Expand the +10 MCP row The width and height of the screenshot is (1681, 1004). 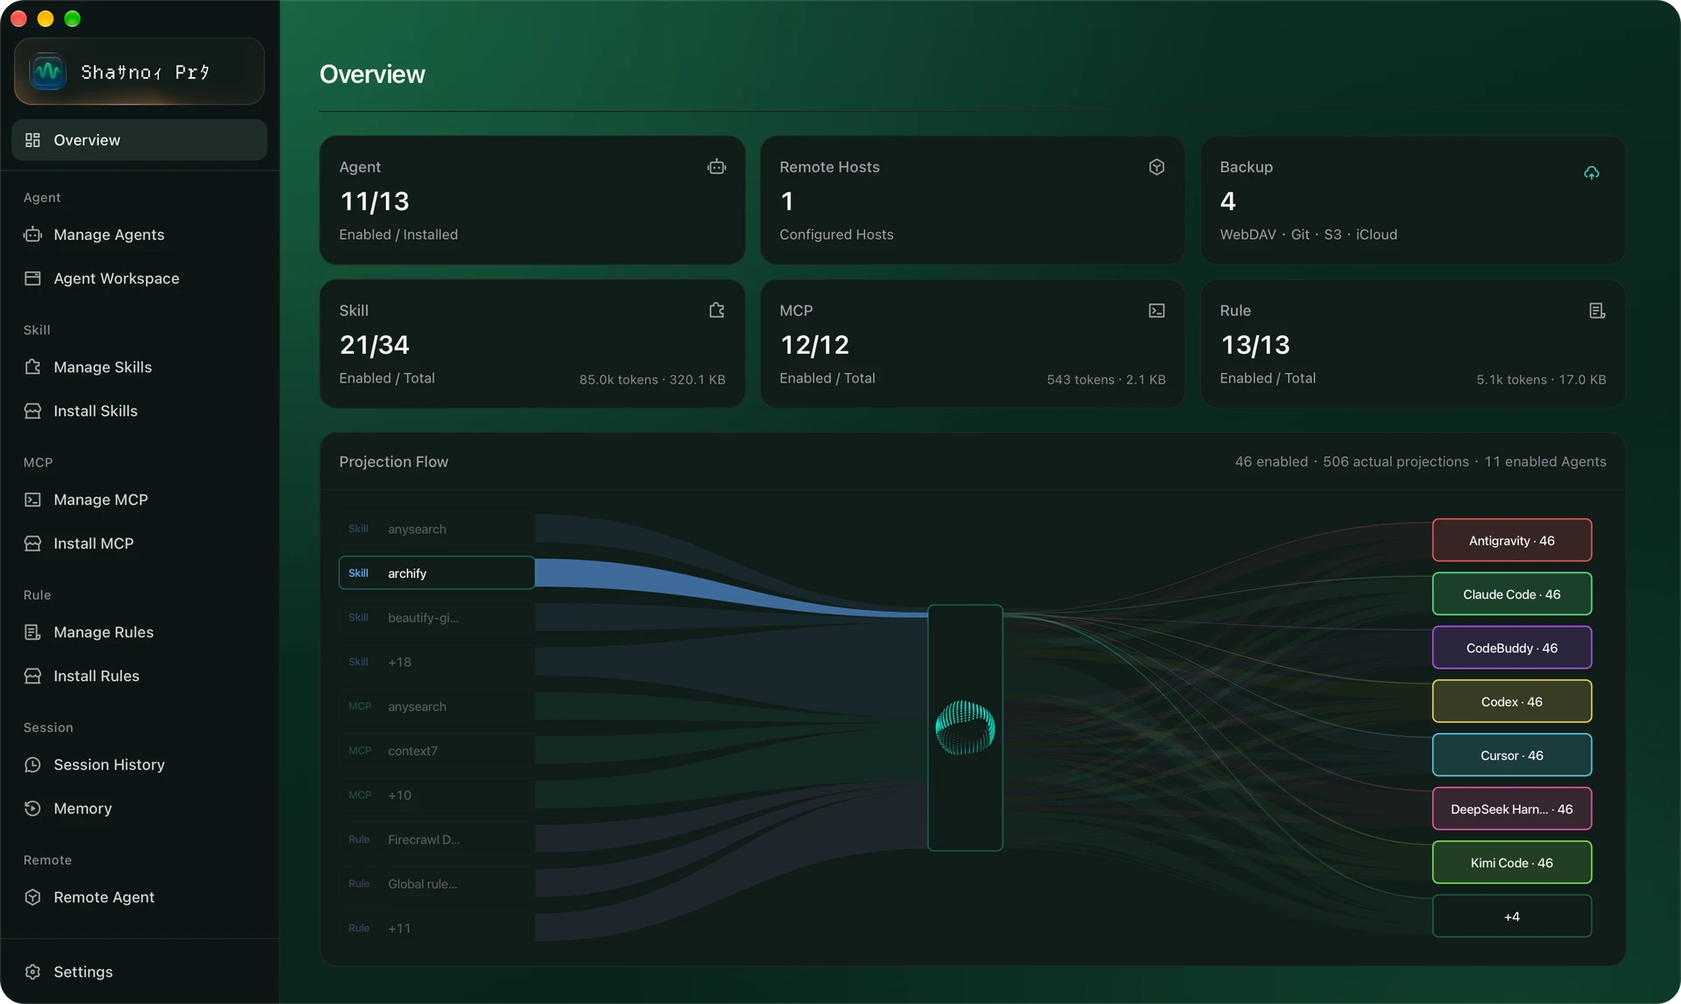coord(436,795)
